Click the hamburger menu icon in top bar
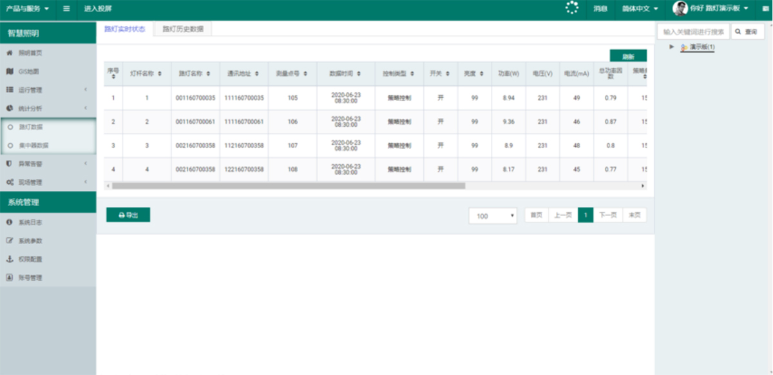This screenshot has height=375, width=773. click(66, 9)
